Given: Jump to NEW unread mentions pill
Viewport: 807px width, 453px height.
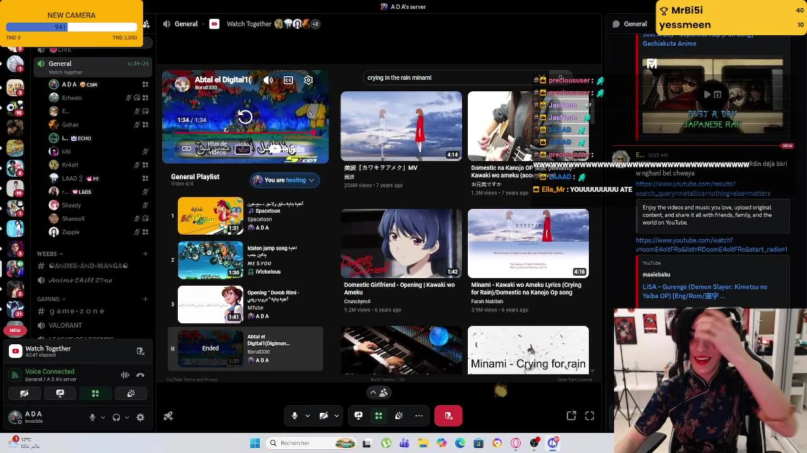Looking at the screenshot, I should pos(15,330).
